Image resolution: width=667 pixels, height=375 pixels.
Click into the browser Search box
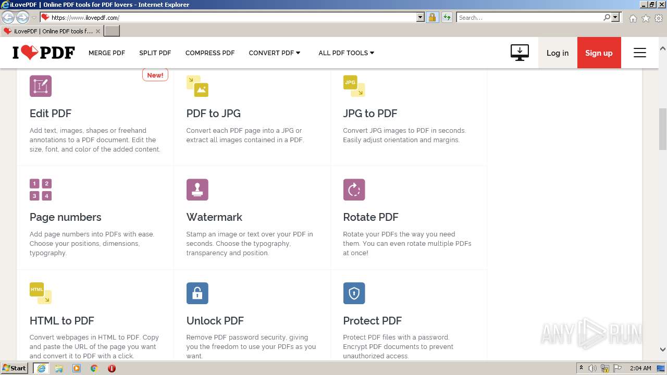click(x=529, y=17)
